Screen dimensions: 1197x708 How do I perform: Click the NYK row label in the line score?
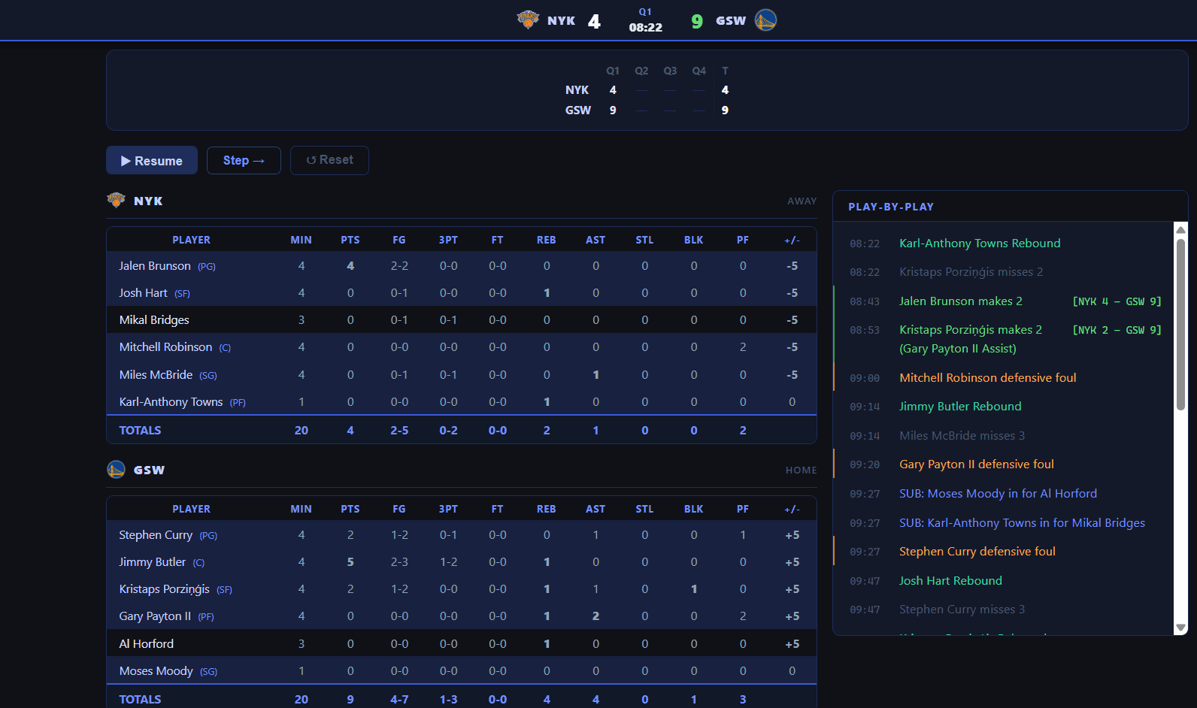(x=577, y=89)
